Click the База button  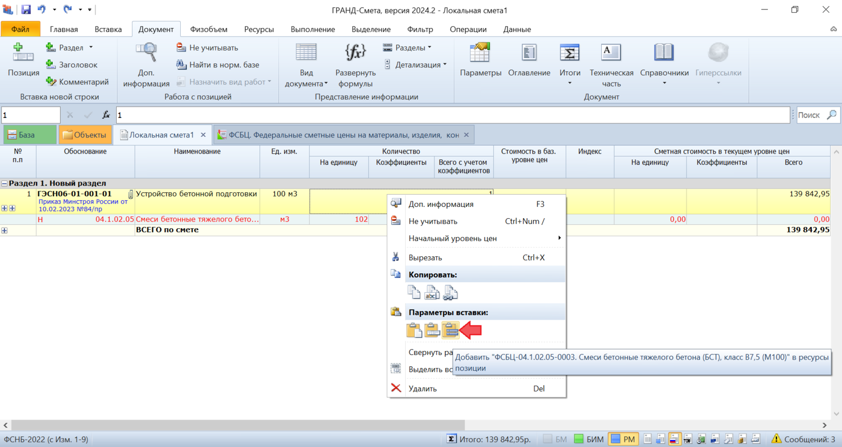[x=30, y=135]
